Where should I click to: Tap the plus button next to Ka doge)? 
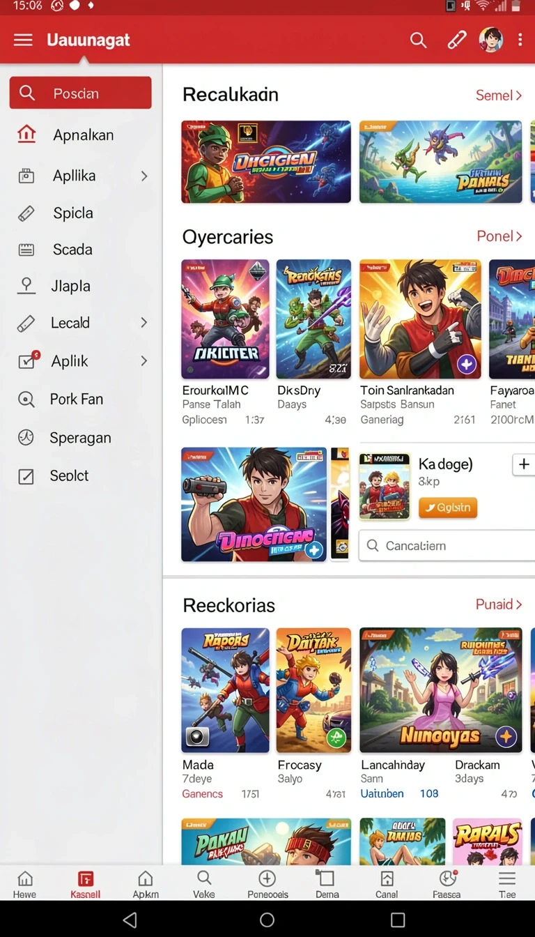click(x=524, y=464)
